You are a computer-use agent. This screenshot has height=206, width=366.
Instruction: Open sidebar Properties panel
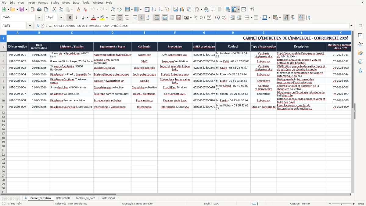pyautogui.click(x=360, y=35)
